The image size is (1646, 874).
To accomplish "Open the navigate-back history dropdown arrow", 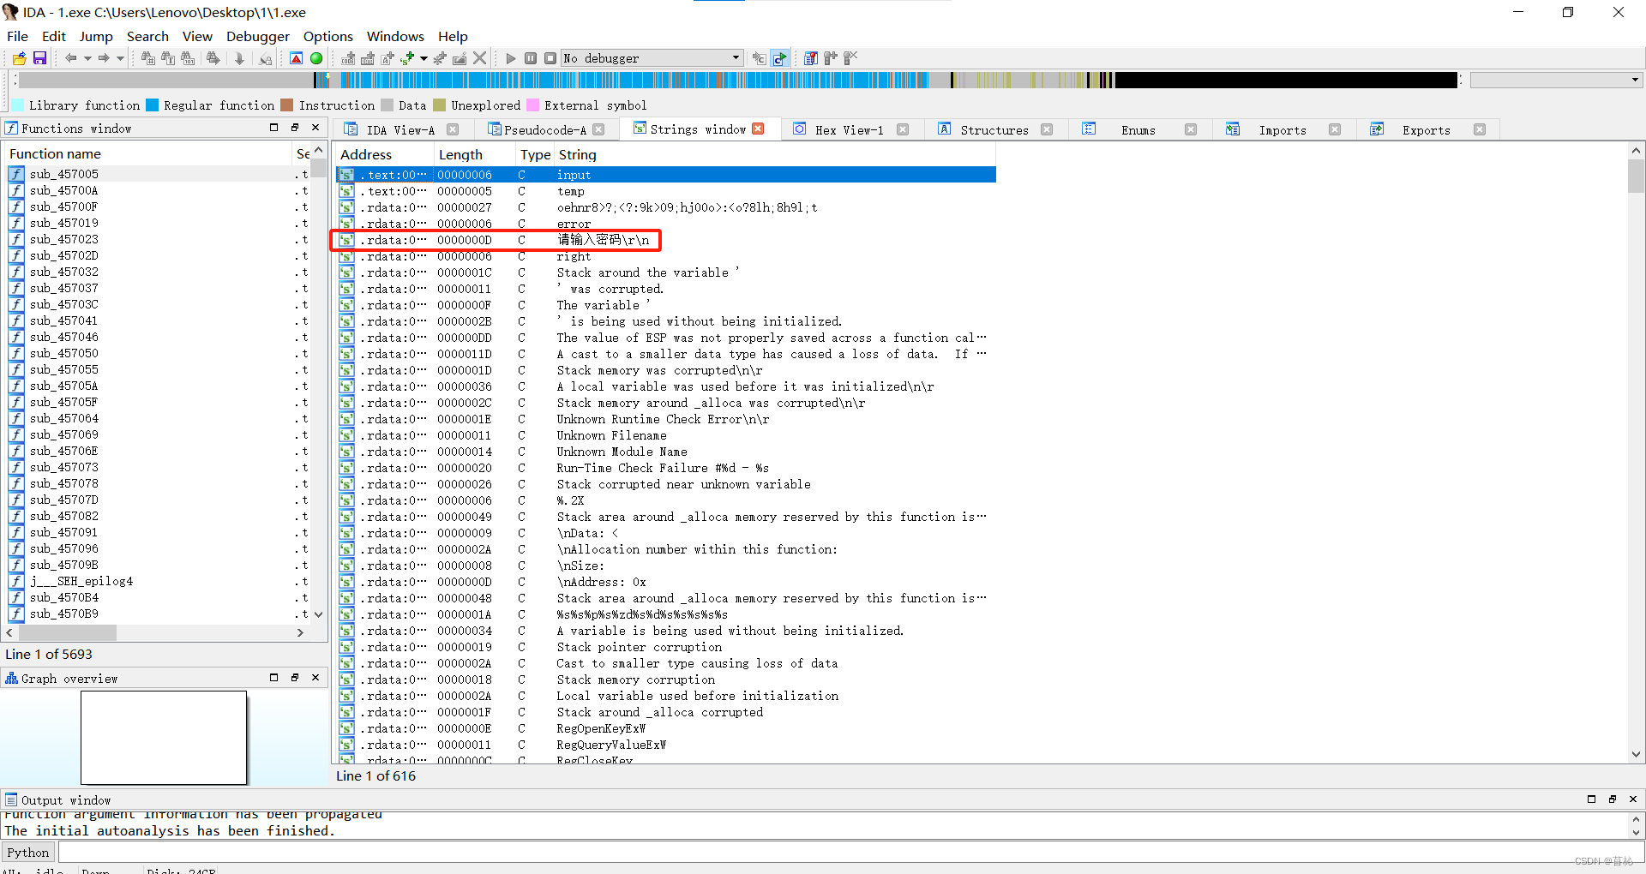I will 88,57.
